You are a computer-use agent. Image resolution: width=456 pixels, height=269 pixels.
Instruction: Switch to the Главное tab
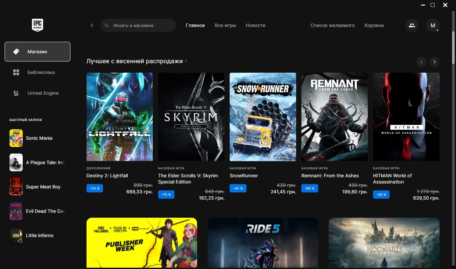195,25
